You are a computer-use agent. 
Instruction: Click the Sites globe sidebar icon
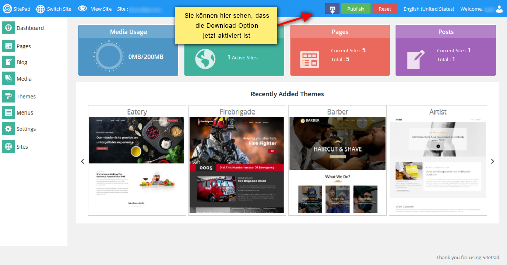tap(8, 147)
